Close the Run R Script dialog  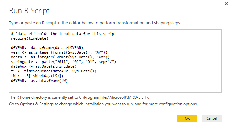pos(226,4)
